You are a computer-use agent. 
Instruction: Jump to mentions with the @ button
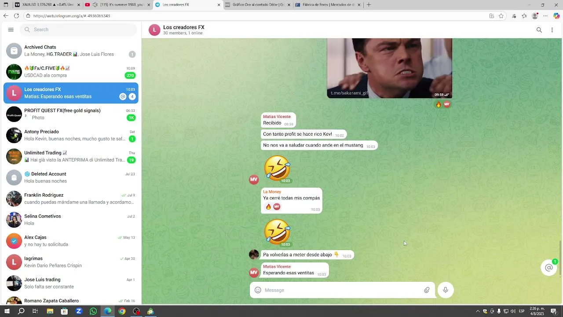click(x=548, y=268)
